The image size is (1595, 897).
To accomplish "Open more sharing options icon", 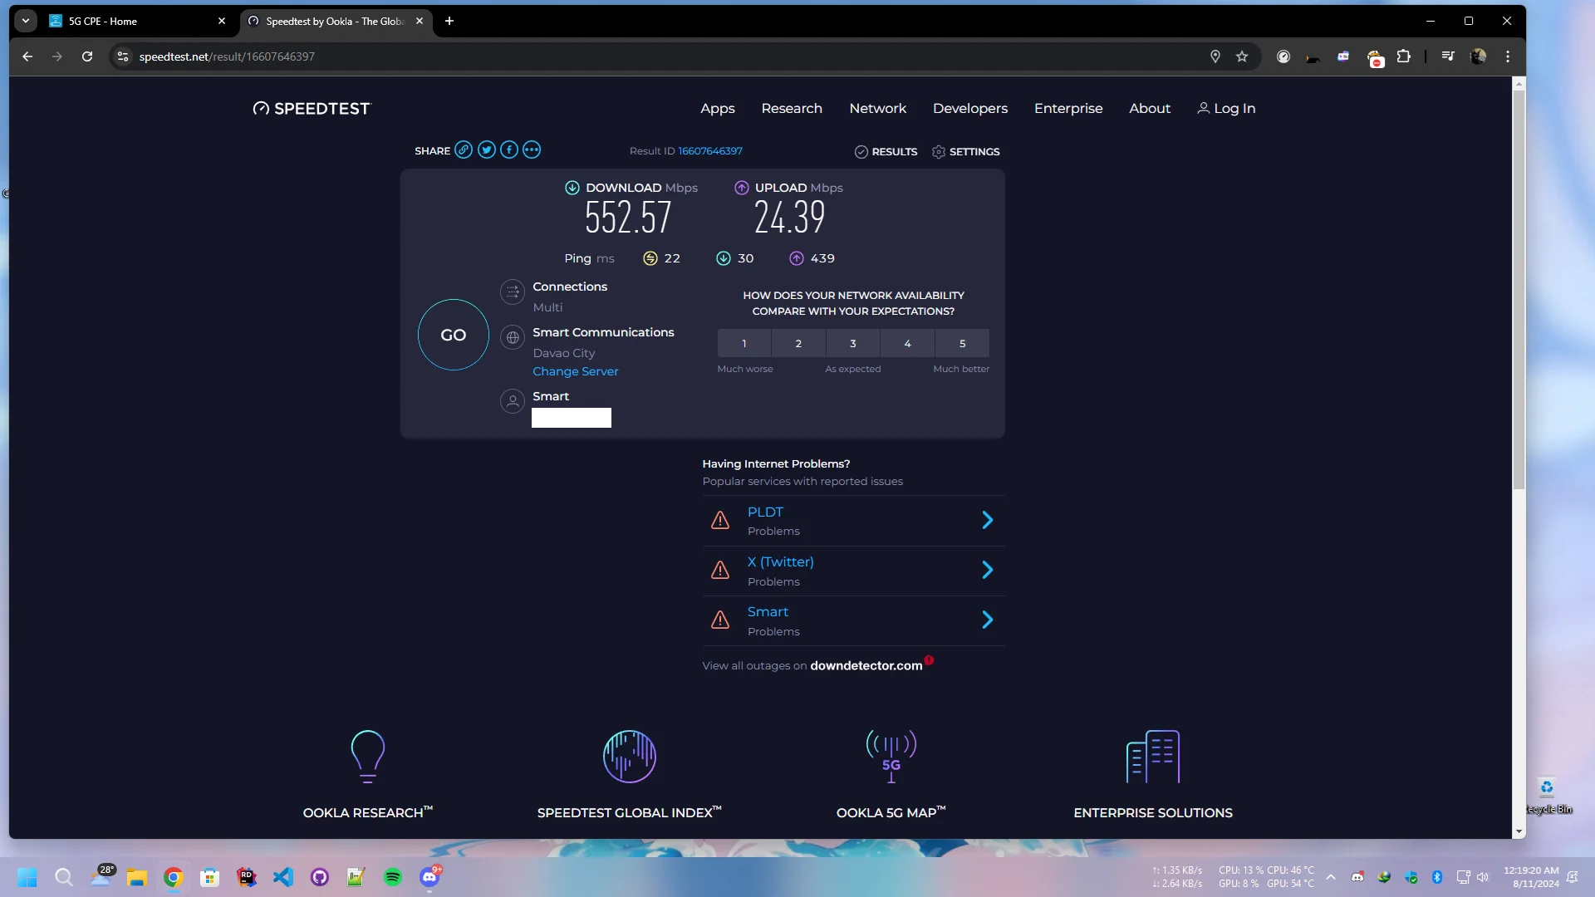I will [532, 149].
